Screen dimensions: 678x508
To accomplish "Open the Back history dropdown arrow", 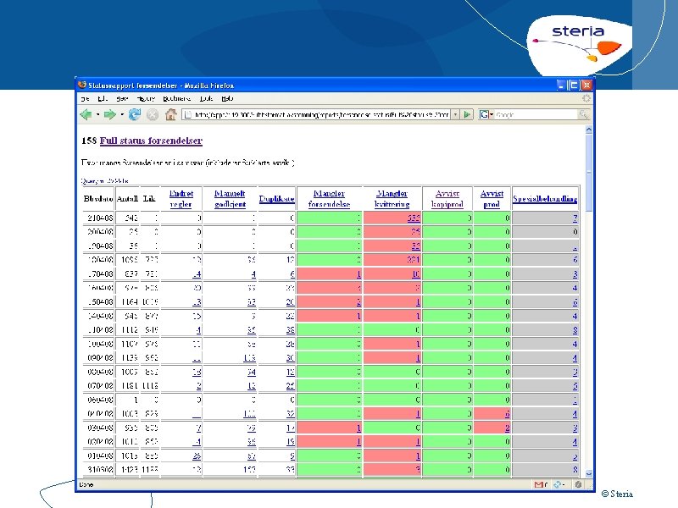I will (x=97, y=114).
